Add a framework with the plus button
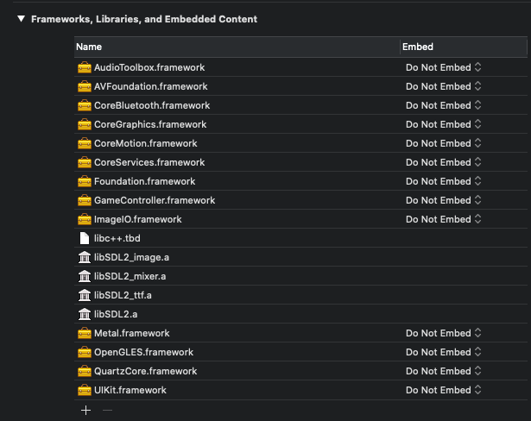531x421 pixels. click(x=85, y=410)
